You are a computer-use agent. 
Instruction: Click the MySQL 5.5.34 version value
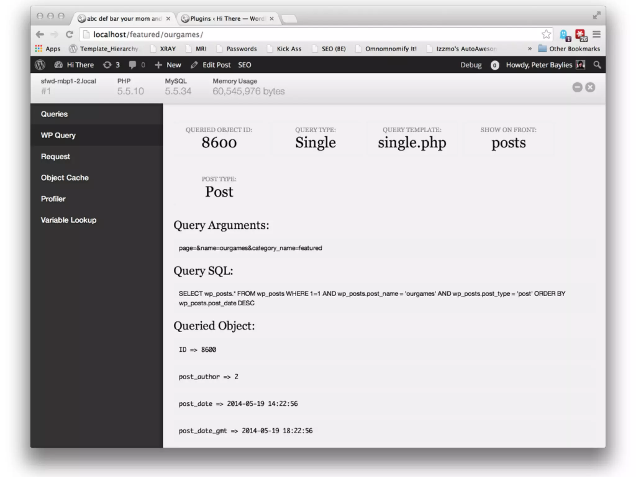(178, 91)
